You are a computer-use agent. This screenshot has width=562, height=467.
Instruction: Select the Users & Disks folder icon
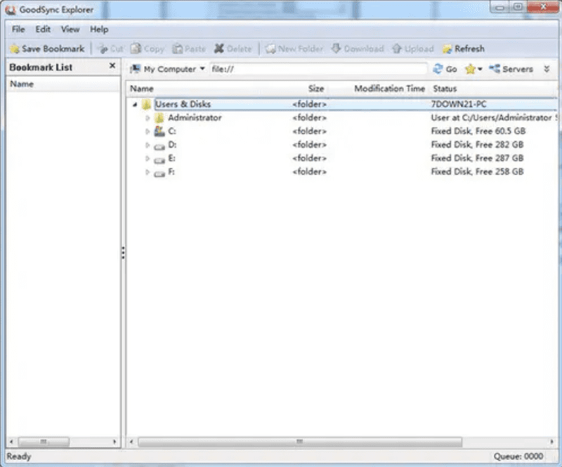(146, 105)
